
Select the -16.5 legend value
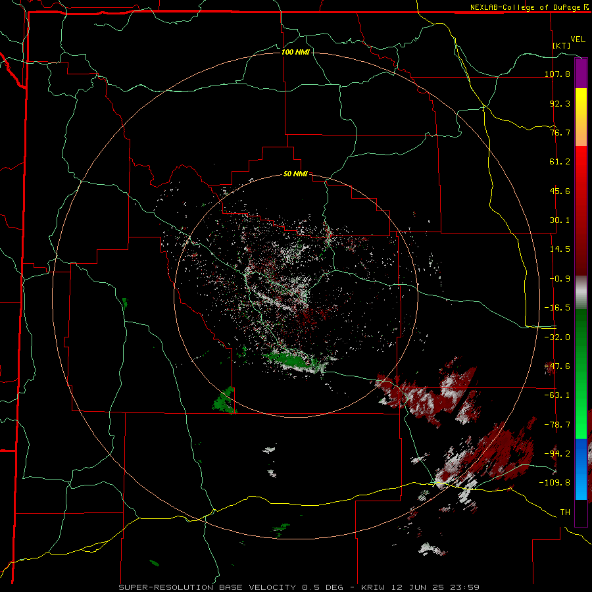pos(557,307)
